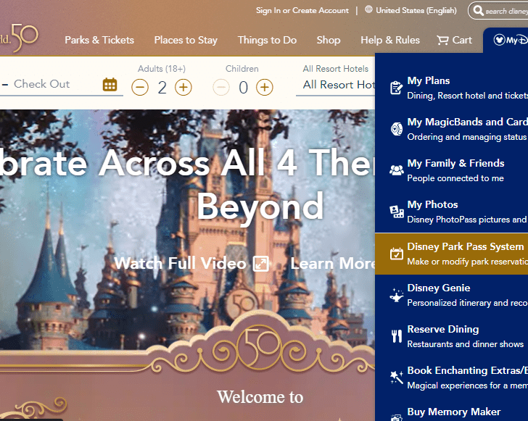Screen dimensions: 528x421
Task: Click the globe language icon
Action: pos(368,9)
